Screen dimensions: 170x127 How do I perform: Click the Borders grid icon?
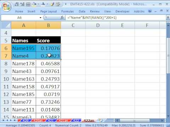point(28,4)
